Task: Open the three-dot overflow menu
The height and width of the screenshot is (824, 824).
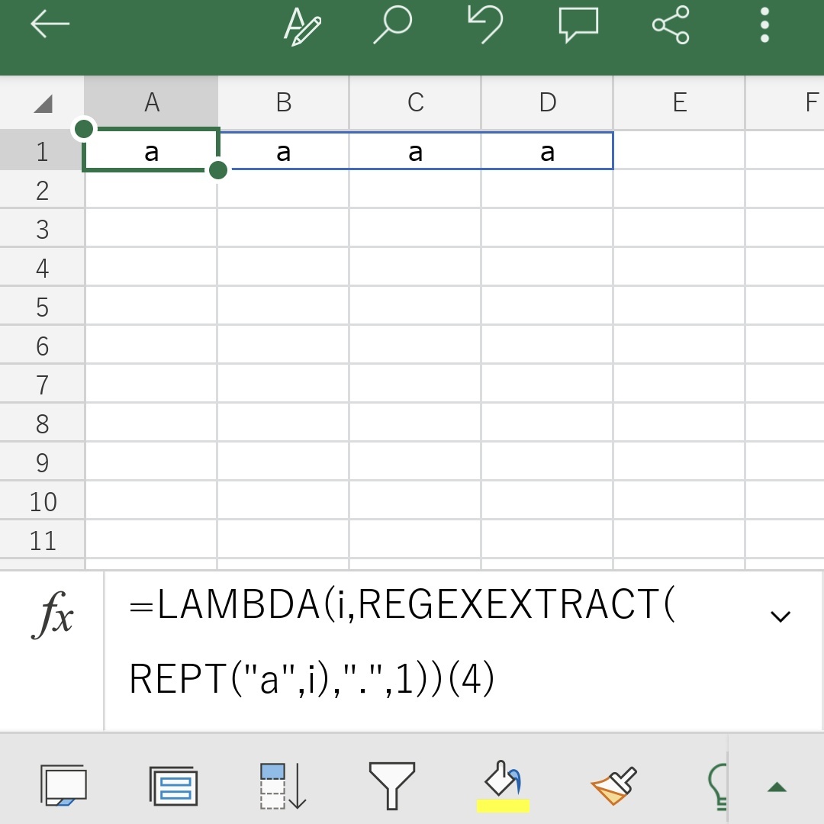Action: point(764,24)
